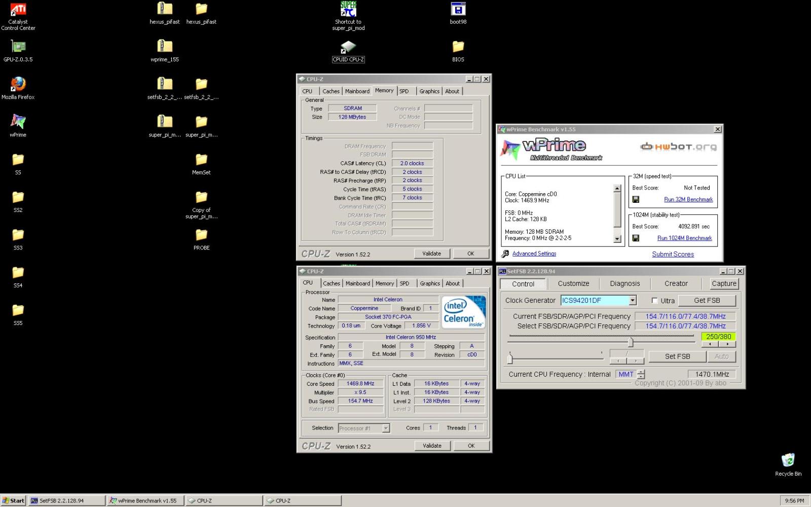Expand the Clock Generator ICS94201DF dropdown
Image resolution: width=811 pixels, height=507 pixels.
pyautogui.click(x=633, y=301)
